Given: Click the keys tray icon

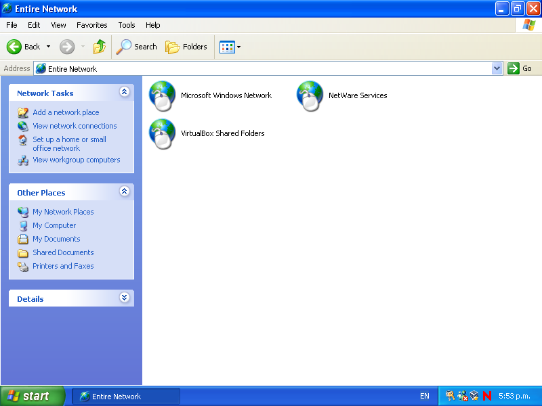Looking at the screenshot, I should coord(450,396).
